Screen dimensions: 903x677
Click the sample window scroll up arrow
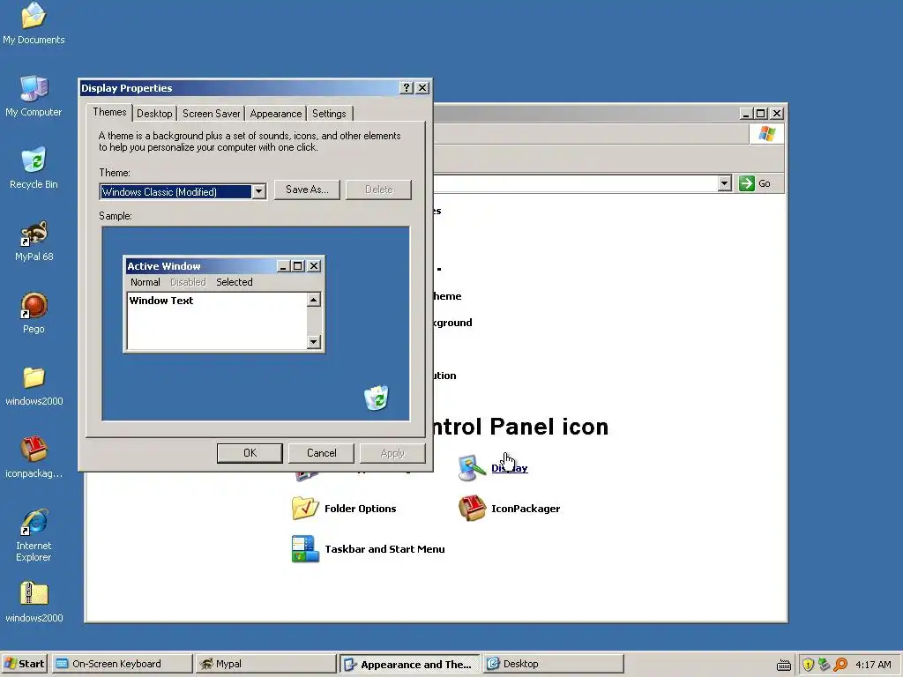[313, 300]
